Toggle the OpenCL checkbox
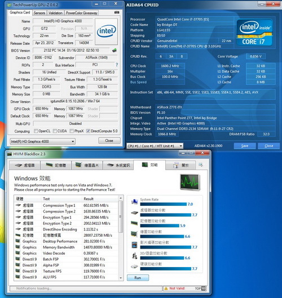This screenshot has height=298, width=282. [36, 131]
